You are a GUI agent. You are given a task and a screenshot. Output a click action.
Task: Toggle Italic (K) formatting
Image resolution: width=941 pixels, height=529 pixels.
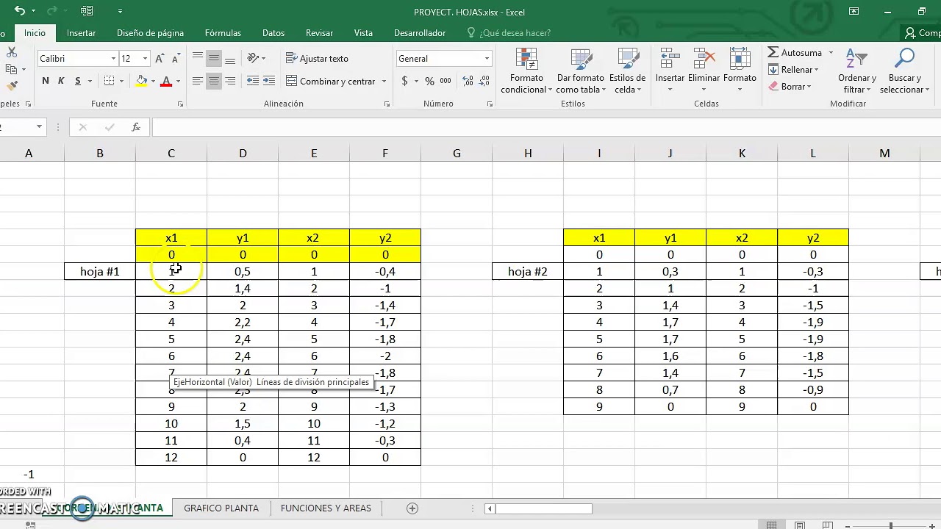click(61, 81)
